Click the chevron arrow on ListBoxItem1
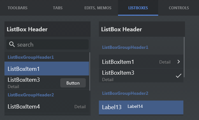 (x=179, y=62)
